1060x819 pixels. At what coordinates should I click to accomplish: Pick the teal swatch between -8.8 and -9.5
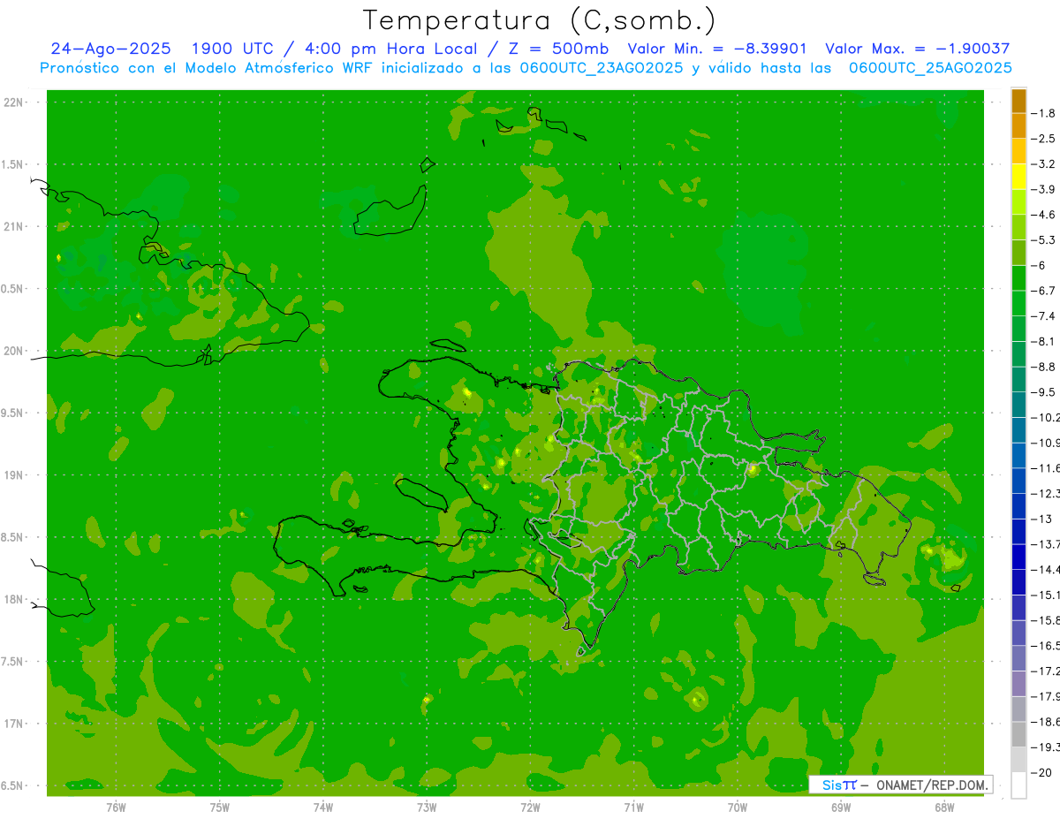click(x=1018, y=379)
